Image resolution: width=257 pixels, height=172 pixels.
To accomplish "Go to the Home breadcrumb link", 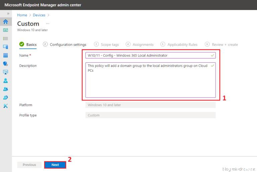I will (22, 15).
